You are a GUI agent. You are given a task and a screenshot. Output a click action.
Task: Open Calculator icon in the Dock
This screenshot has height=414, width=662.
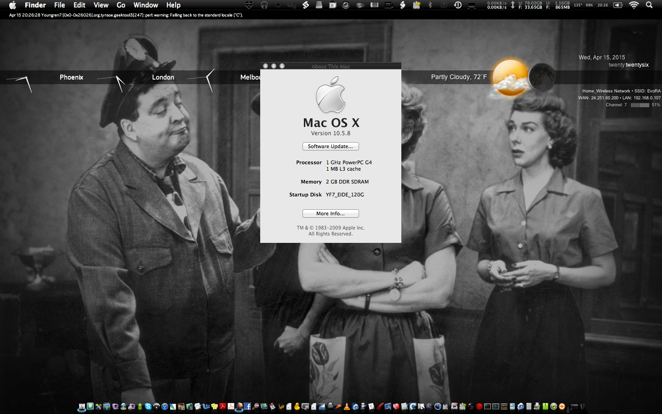pyautogui.click(x=529, y=406)
